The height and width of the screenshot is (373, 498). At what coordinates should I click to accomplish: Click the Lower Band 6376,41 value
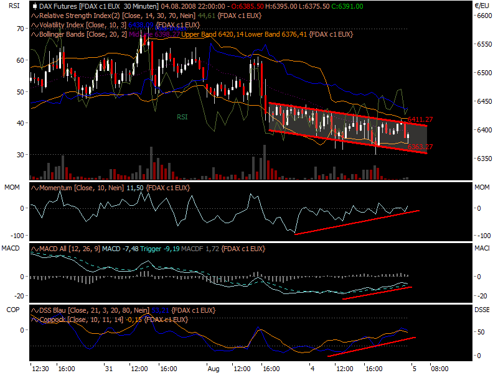[x=276, y=34]
